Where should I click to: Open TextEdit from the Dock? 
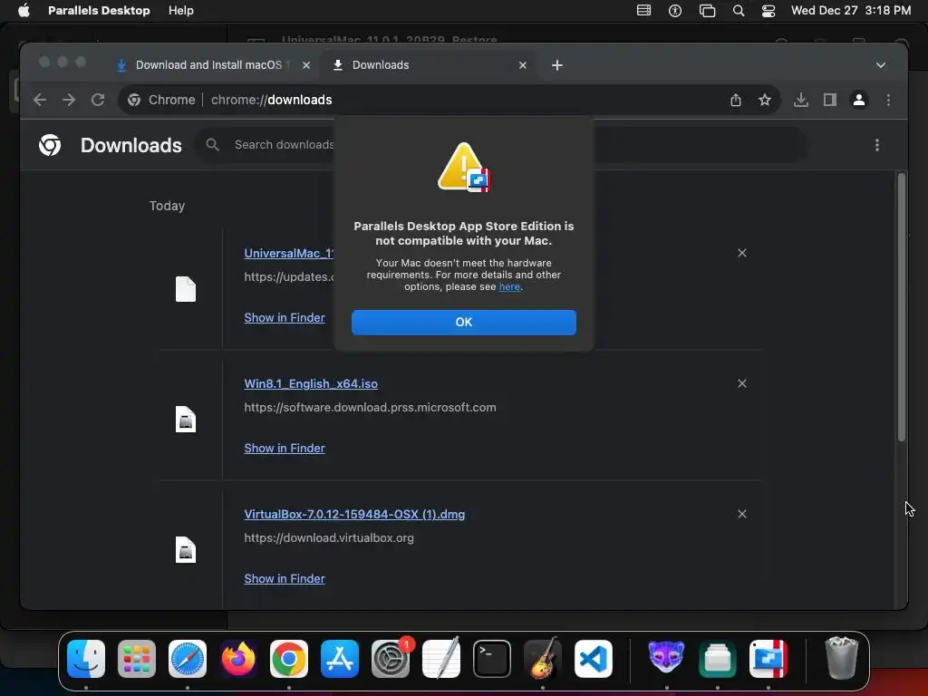click(441, 658)
